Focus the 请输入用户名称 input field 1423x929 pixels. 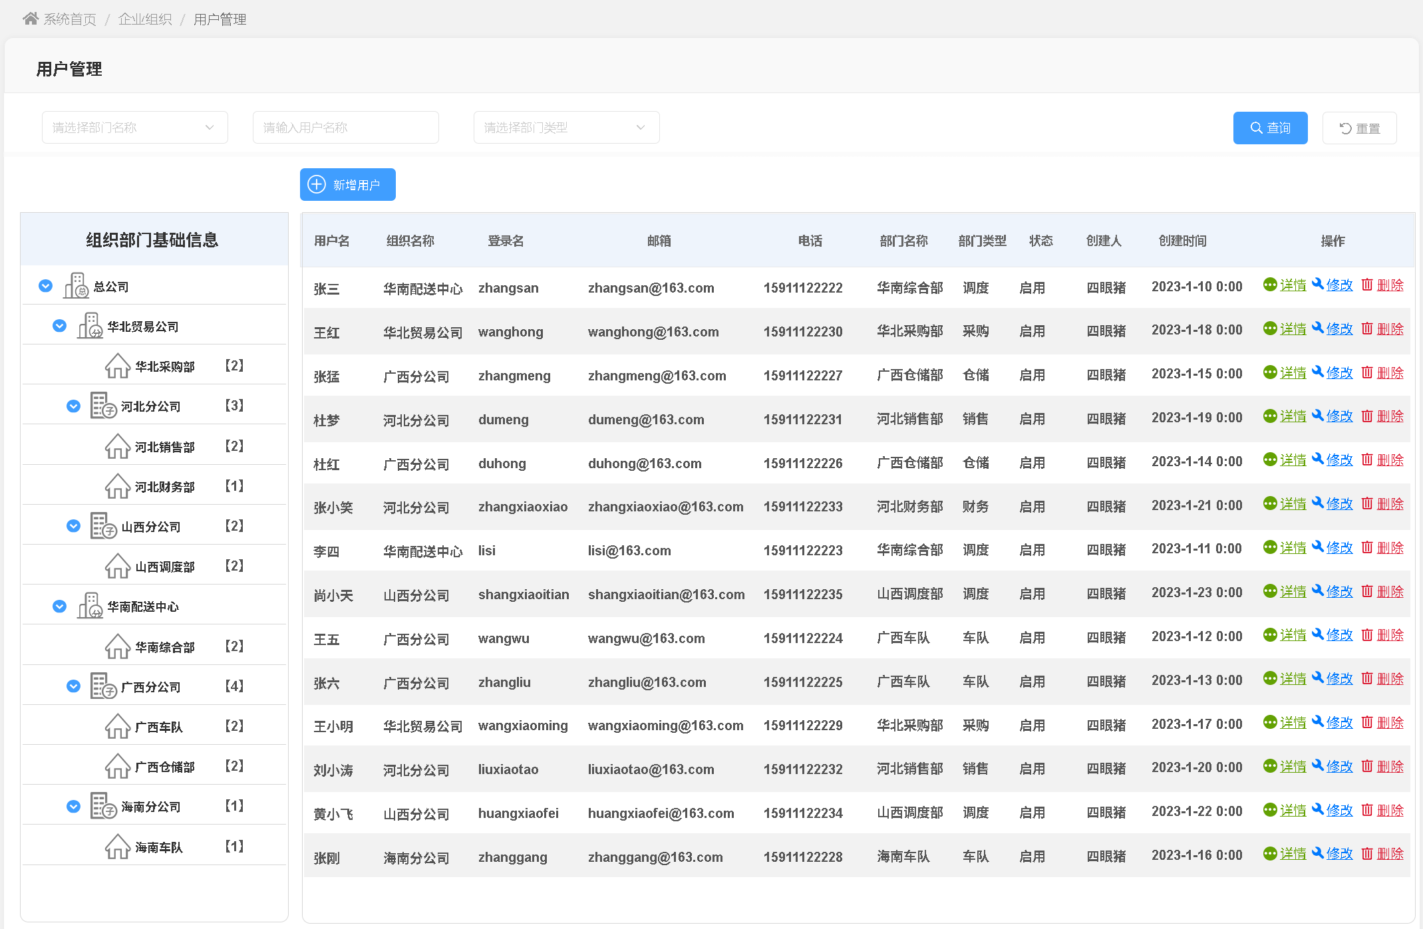(x=345, y=127)
